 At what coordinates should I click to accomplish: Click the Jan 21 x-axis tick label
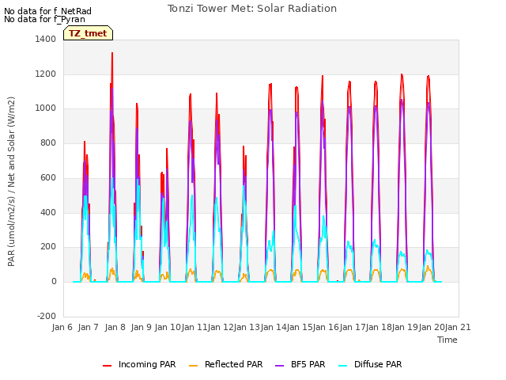458,327
